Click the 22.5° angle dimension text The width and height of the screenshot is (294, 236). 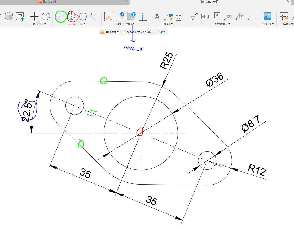coord(27,111)
